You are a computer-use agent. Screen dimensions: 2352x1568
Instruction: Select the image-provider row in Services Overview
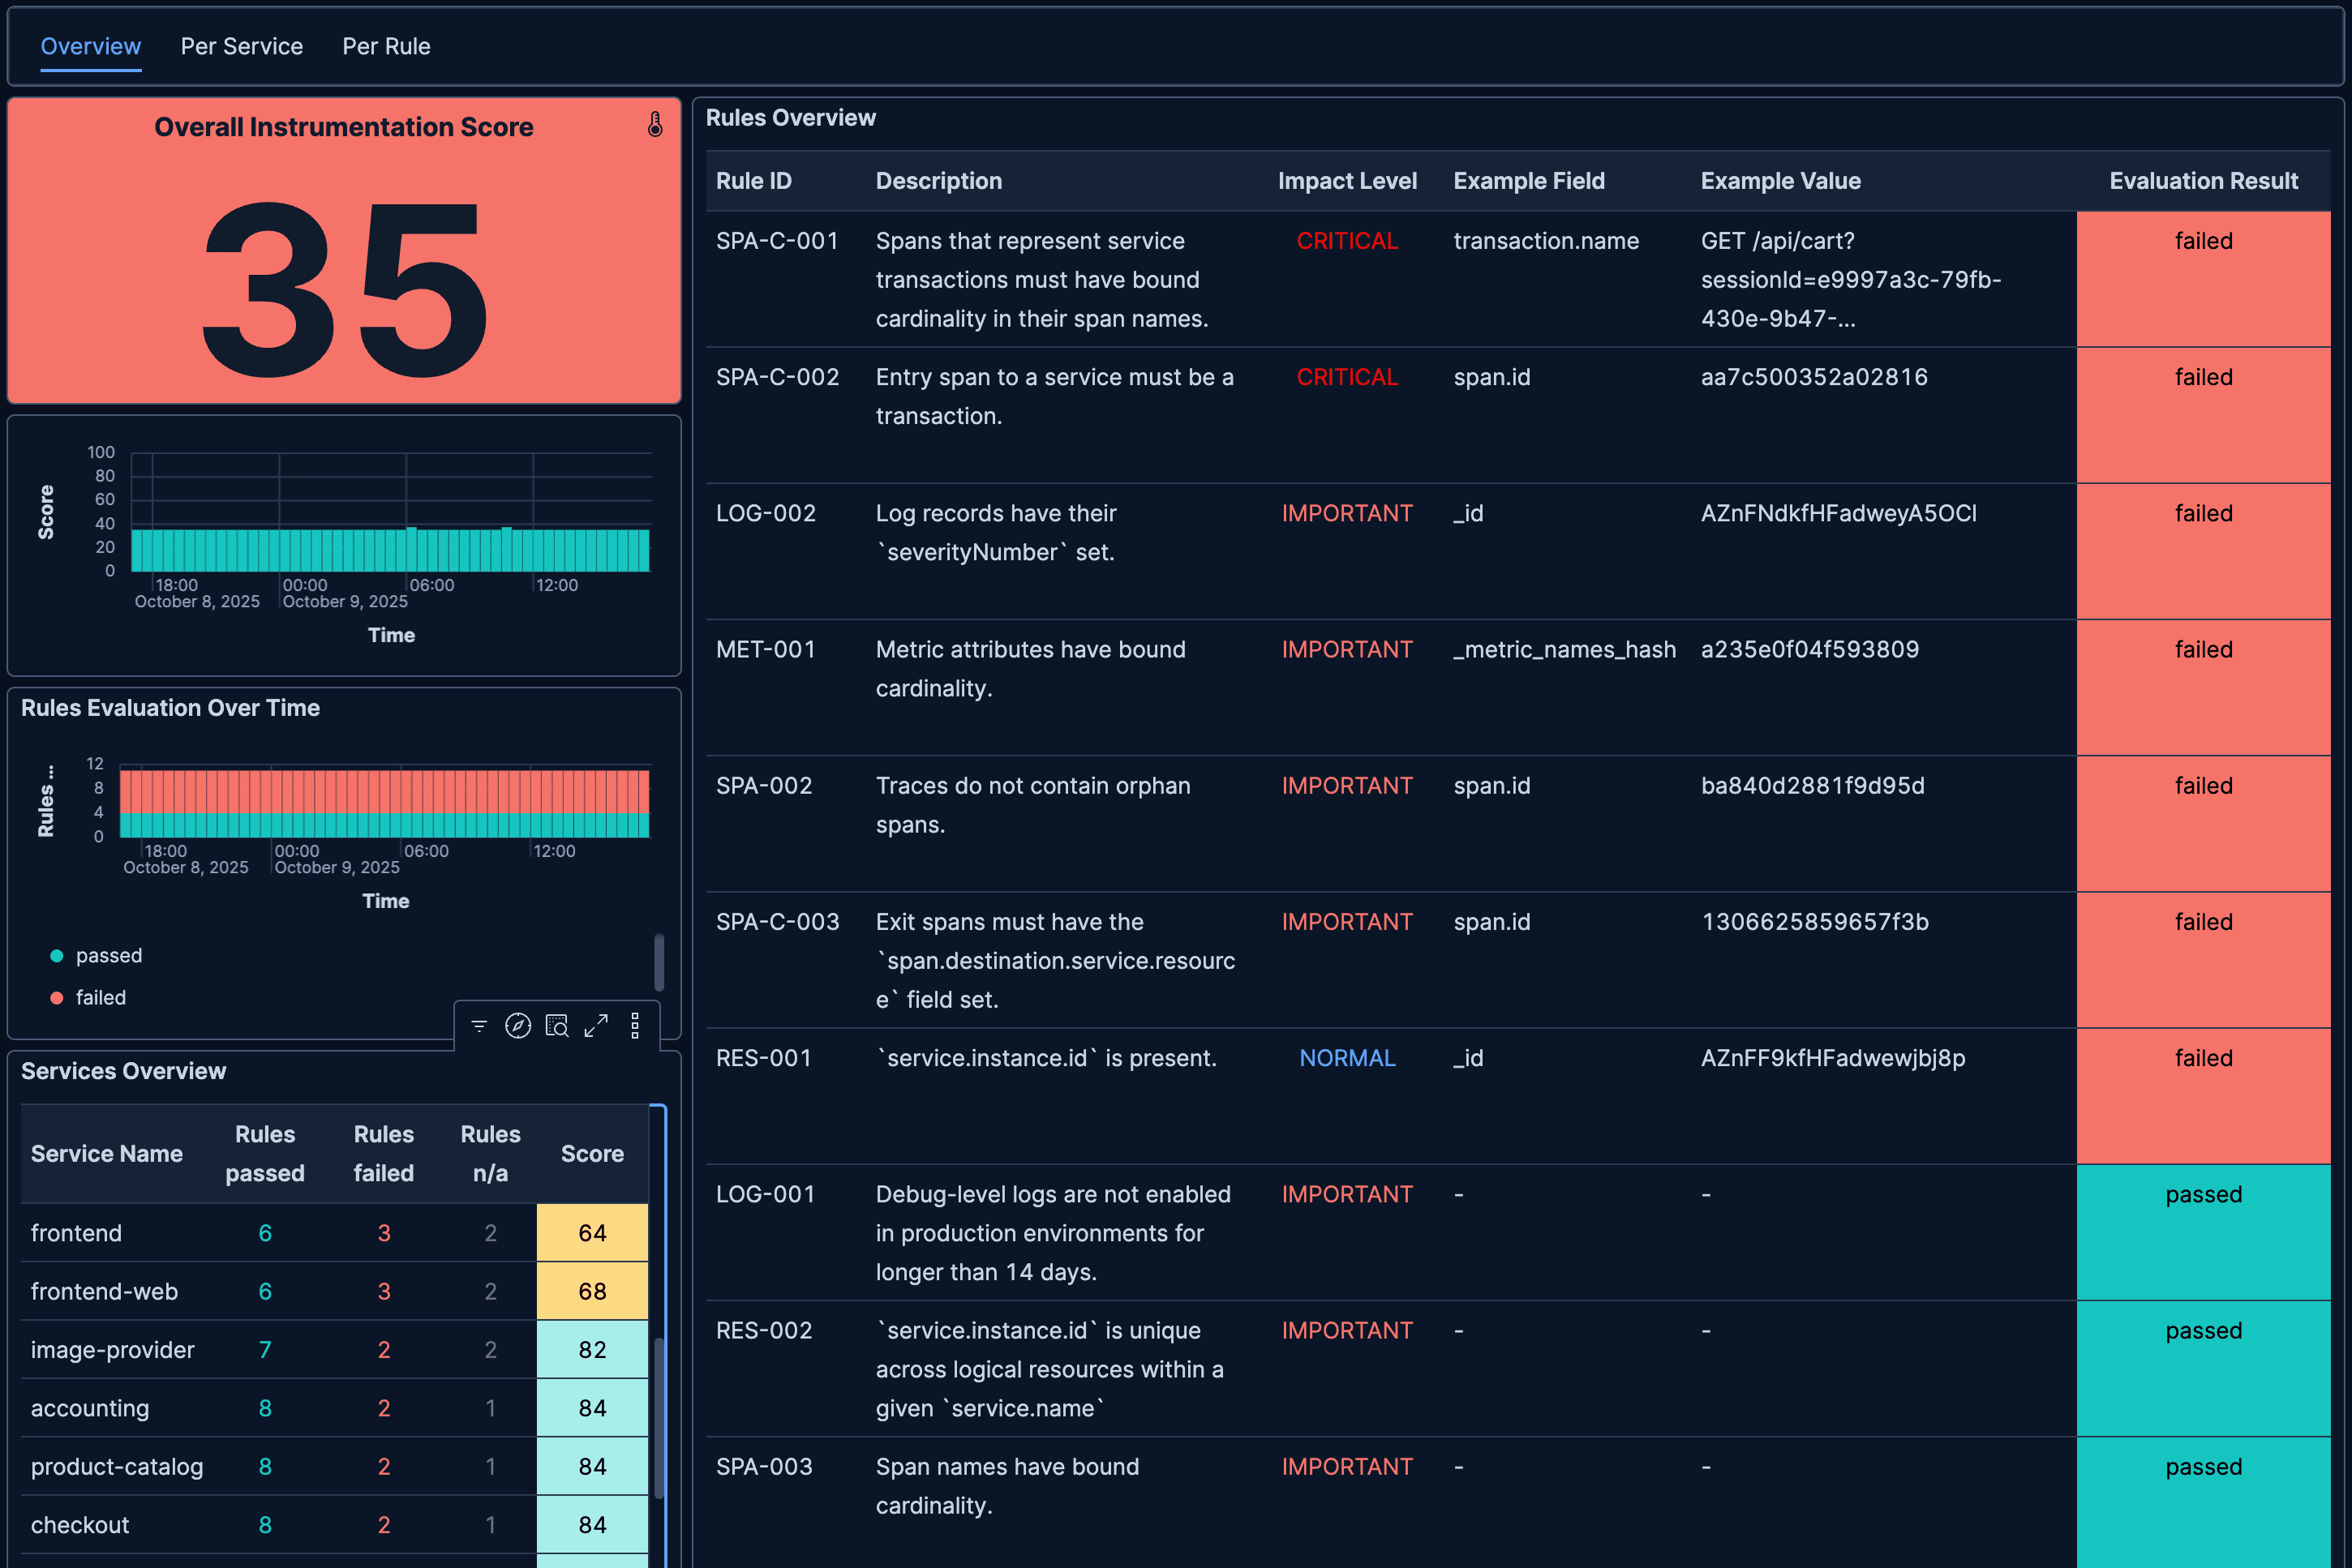tap(113, 1349)
